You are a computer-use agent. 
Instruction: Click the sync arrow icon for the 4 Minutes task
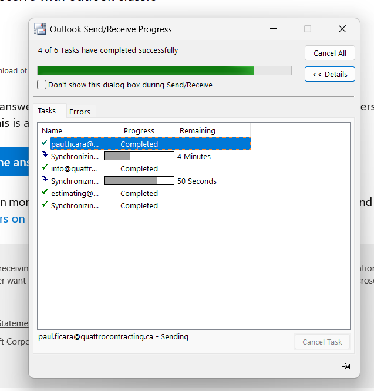click(45, 154)
